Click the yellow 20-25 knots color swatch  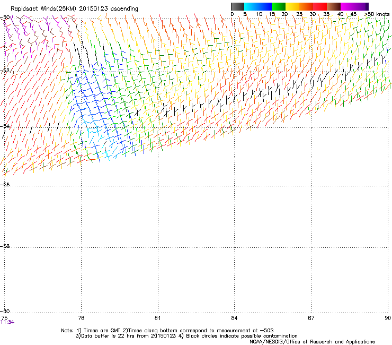292,6
